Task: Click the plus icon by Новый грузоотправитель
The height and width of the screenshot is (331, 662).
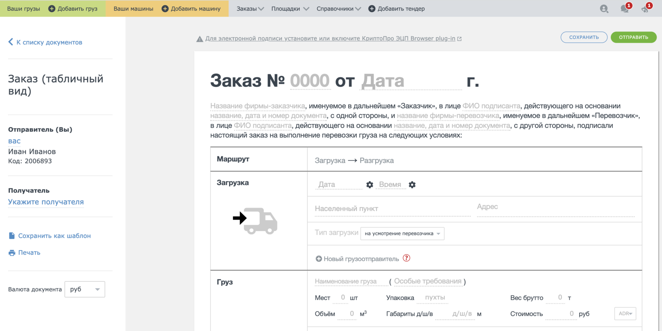Action: [319, 259]
